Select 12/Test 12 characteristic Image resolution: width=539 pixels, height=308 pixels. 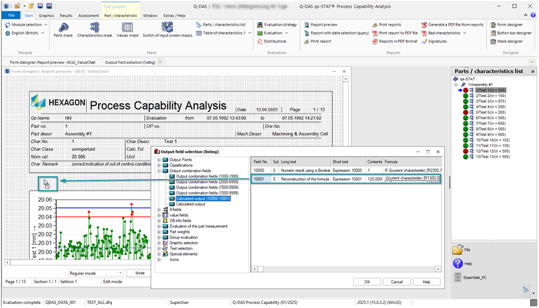[x=493, y=151]
